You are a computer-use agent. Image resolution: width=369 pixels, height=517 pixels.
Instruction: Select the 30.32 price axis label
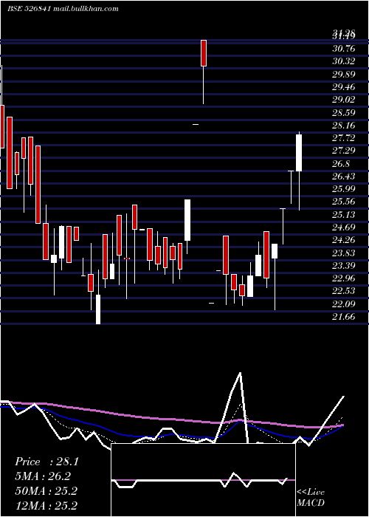(x=344, y=61)
